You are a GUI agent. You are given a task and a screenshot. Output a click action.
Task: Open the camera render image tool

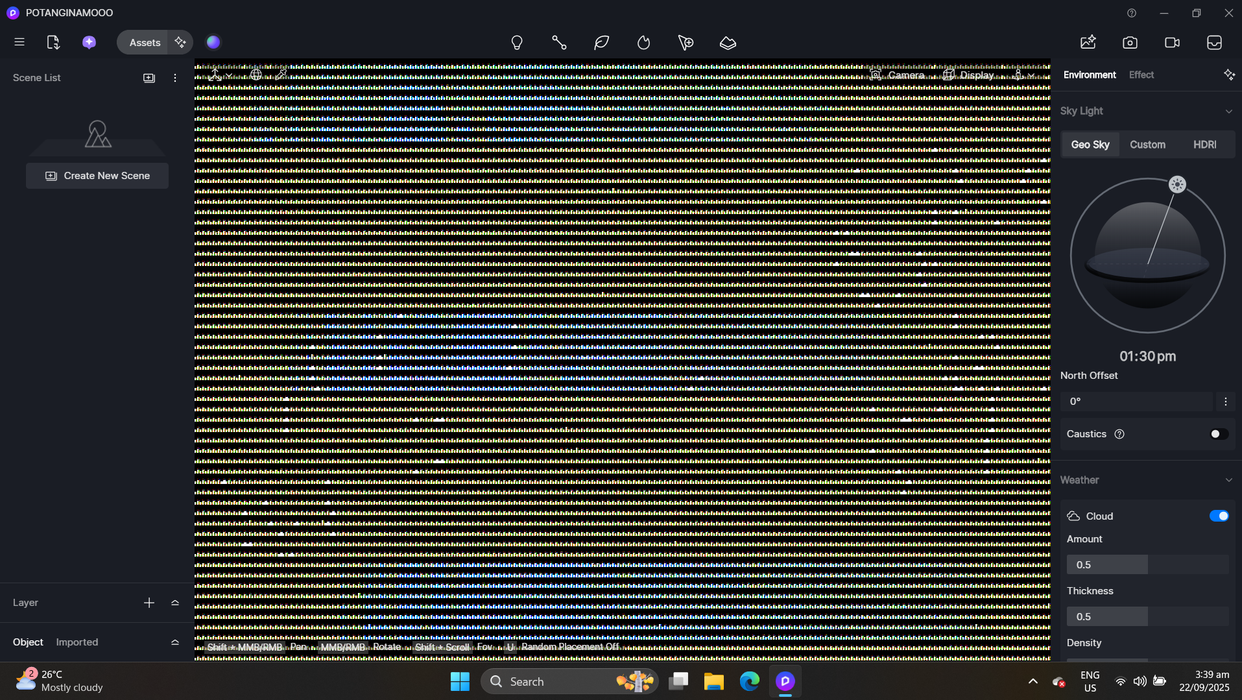click(1130, 42)
